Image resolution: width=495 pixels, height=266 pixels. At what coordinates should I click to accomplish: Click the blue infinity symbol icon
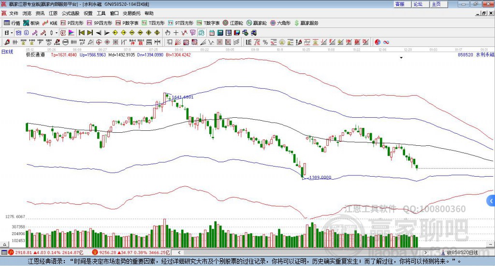coord(386,42)
